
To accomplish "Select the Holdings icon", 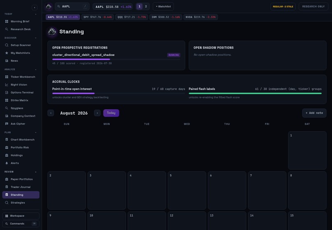I will pos(7,155).
